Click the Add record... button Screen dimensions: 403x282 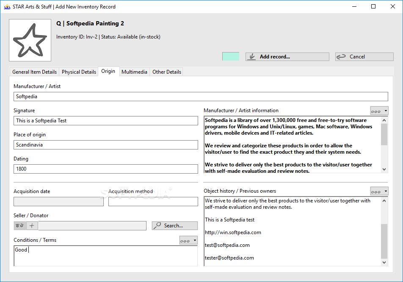pyautogui.click(x=287, y=57)
